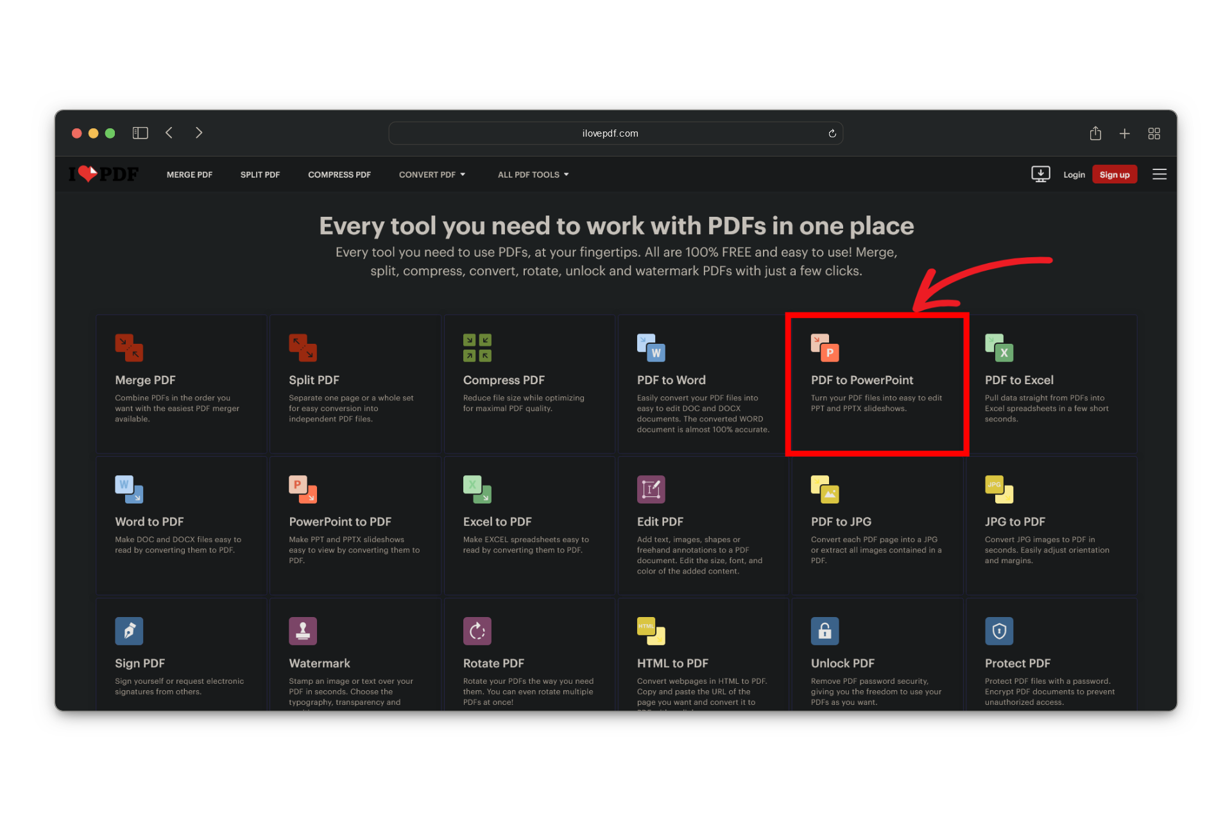1232x821 pixels.
Task: Choose the Sign PDF pen icon
Action: click(129, 631)
